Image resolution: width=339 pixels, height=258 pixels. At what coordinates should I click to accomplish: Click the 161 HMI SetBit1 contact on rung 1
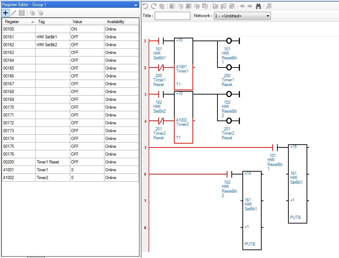(x=161, y=41)
